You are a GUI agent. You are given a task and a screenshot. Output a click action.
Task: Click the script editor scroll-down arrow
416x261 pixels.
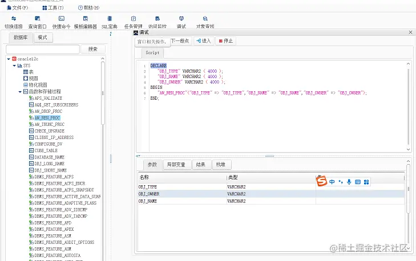coord(408,149)
